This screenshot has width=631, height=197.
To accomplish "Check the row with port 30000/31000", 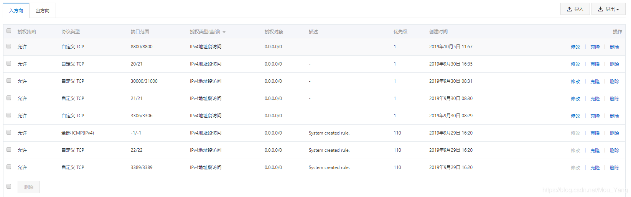I will pyautogui.click(x=9, y=80).
